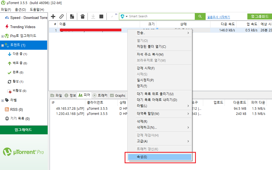This screenshot has height=170, width=272.
Task: Select 배포 중 (0) filter
Action: pyautogui.click(x=17, y=63)
